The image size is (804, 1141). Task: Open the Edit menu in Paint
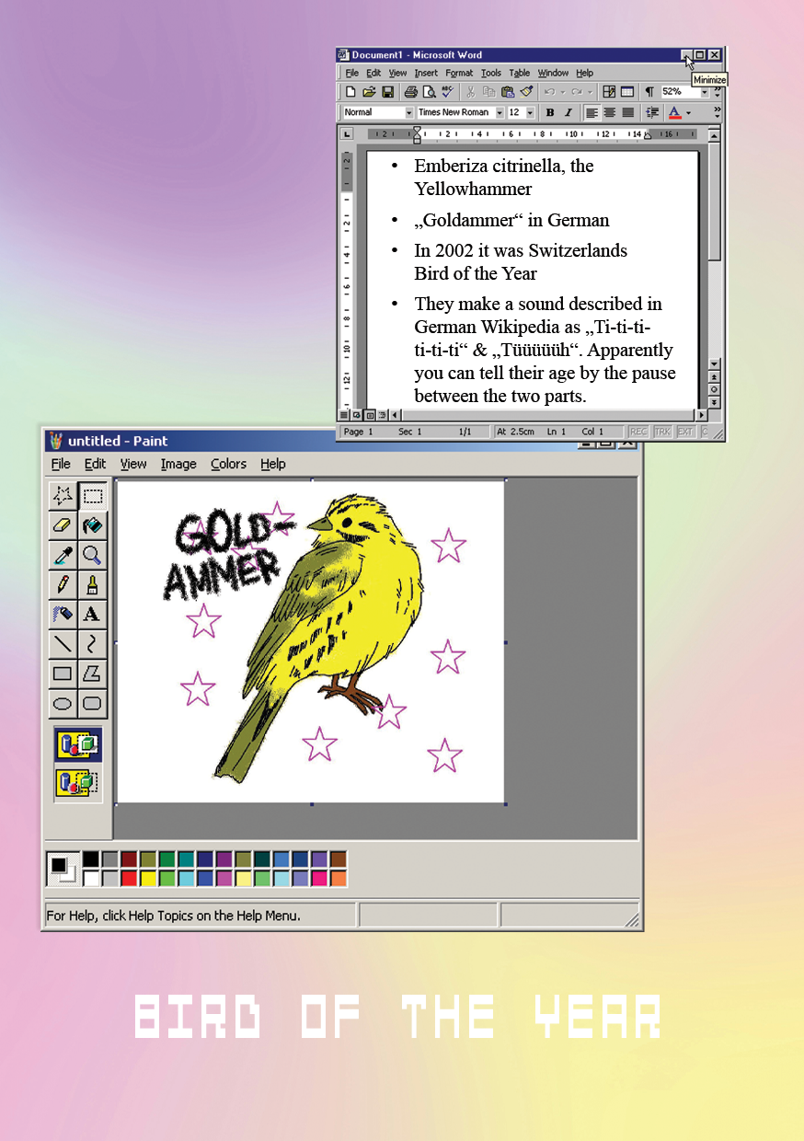point(95,464)
